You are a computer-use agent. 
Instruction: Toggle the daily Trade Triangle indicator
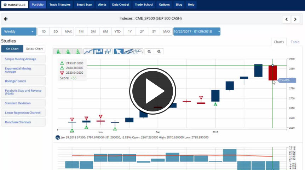point(78,51)
